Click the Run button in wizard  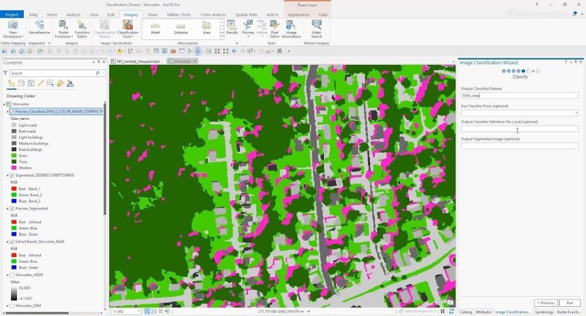pos(570,303)
